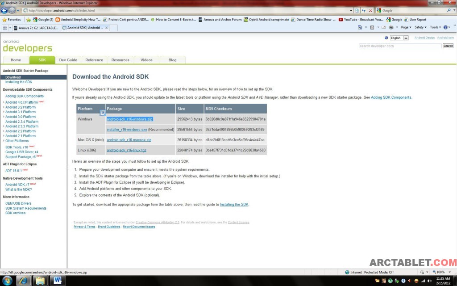Open the Adding SDK Components link in paragraph
Image resolution: width=457 pixels, height=286 pixels.
coord(391,97)
